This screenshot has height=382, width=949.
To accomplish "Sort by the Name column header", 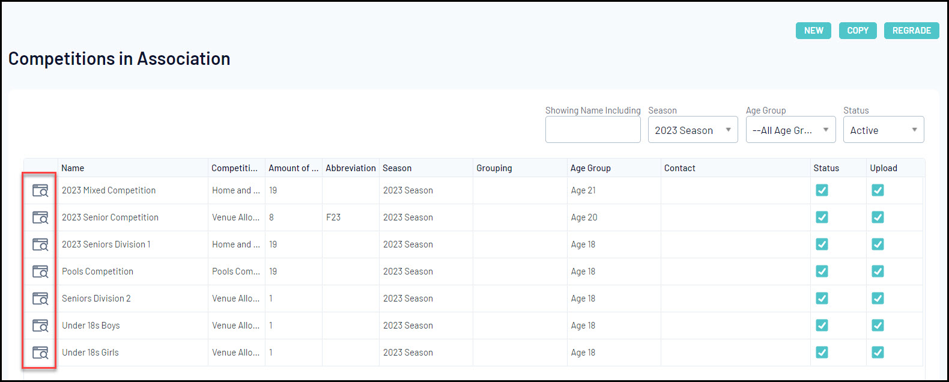I will click(x=73, y=168).
